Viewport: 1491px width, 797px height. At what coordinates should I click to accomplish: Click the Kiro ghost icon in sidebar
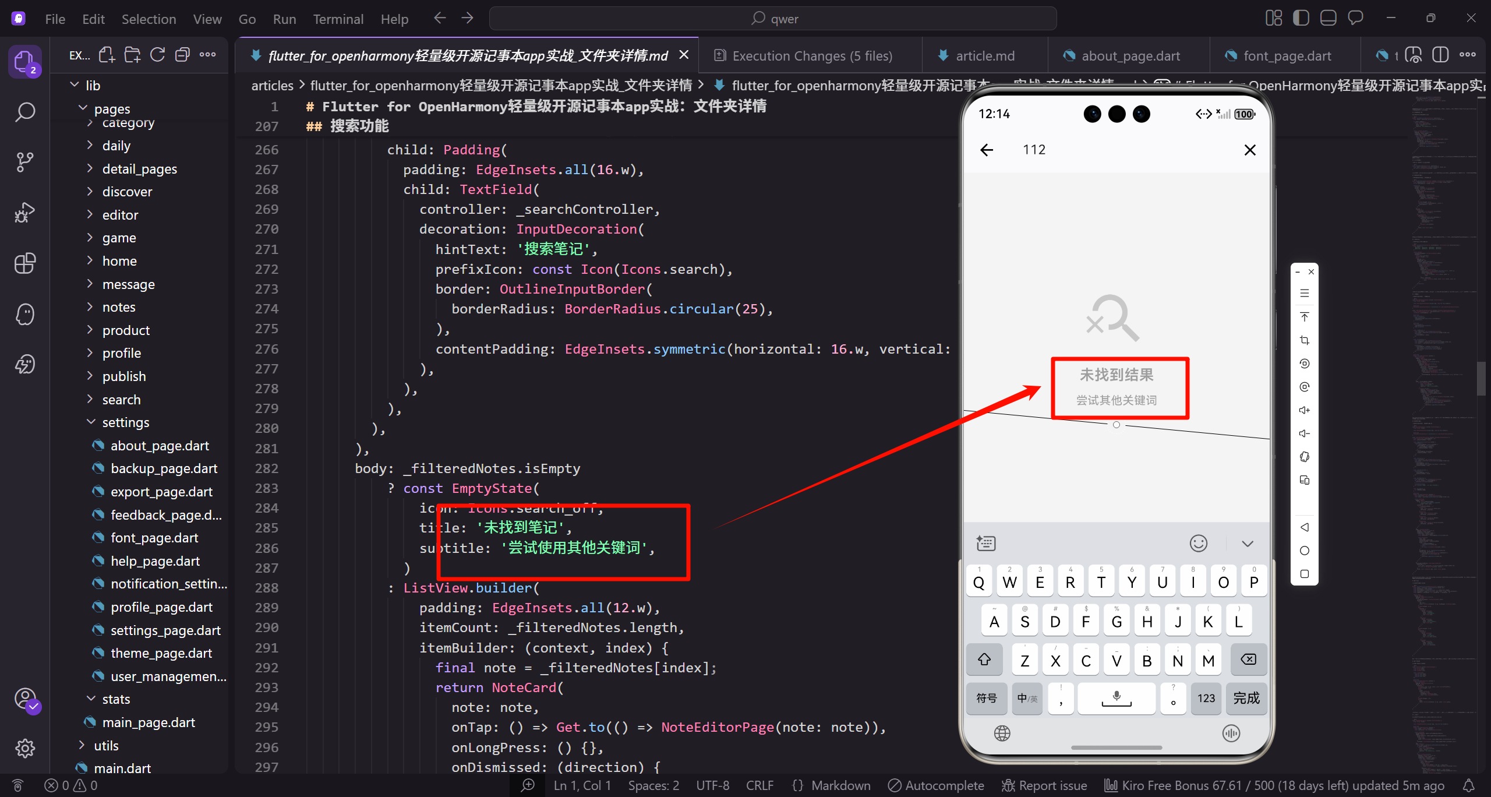(24, 315)
